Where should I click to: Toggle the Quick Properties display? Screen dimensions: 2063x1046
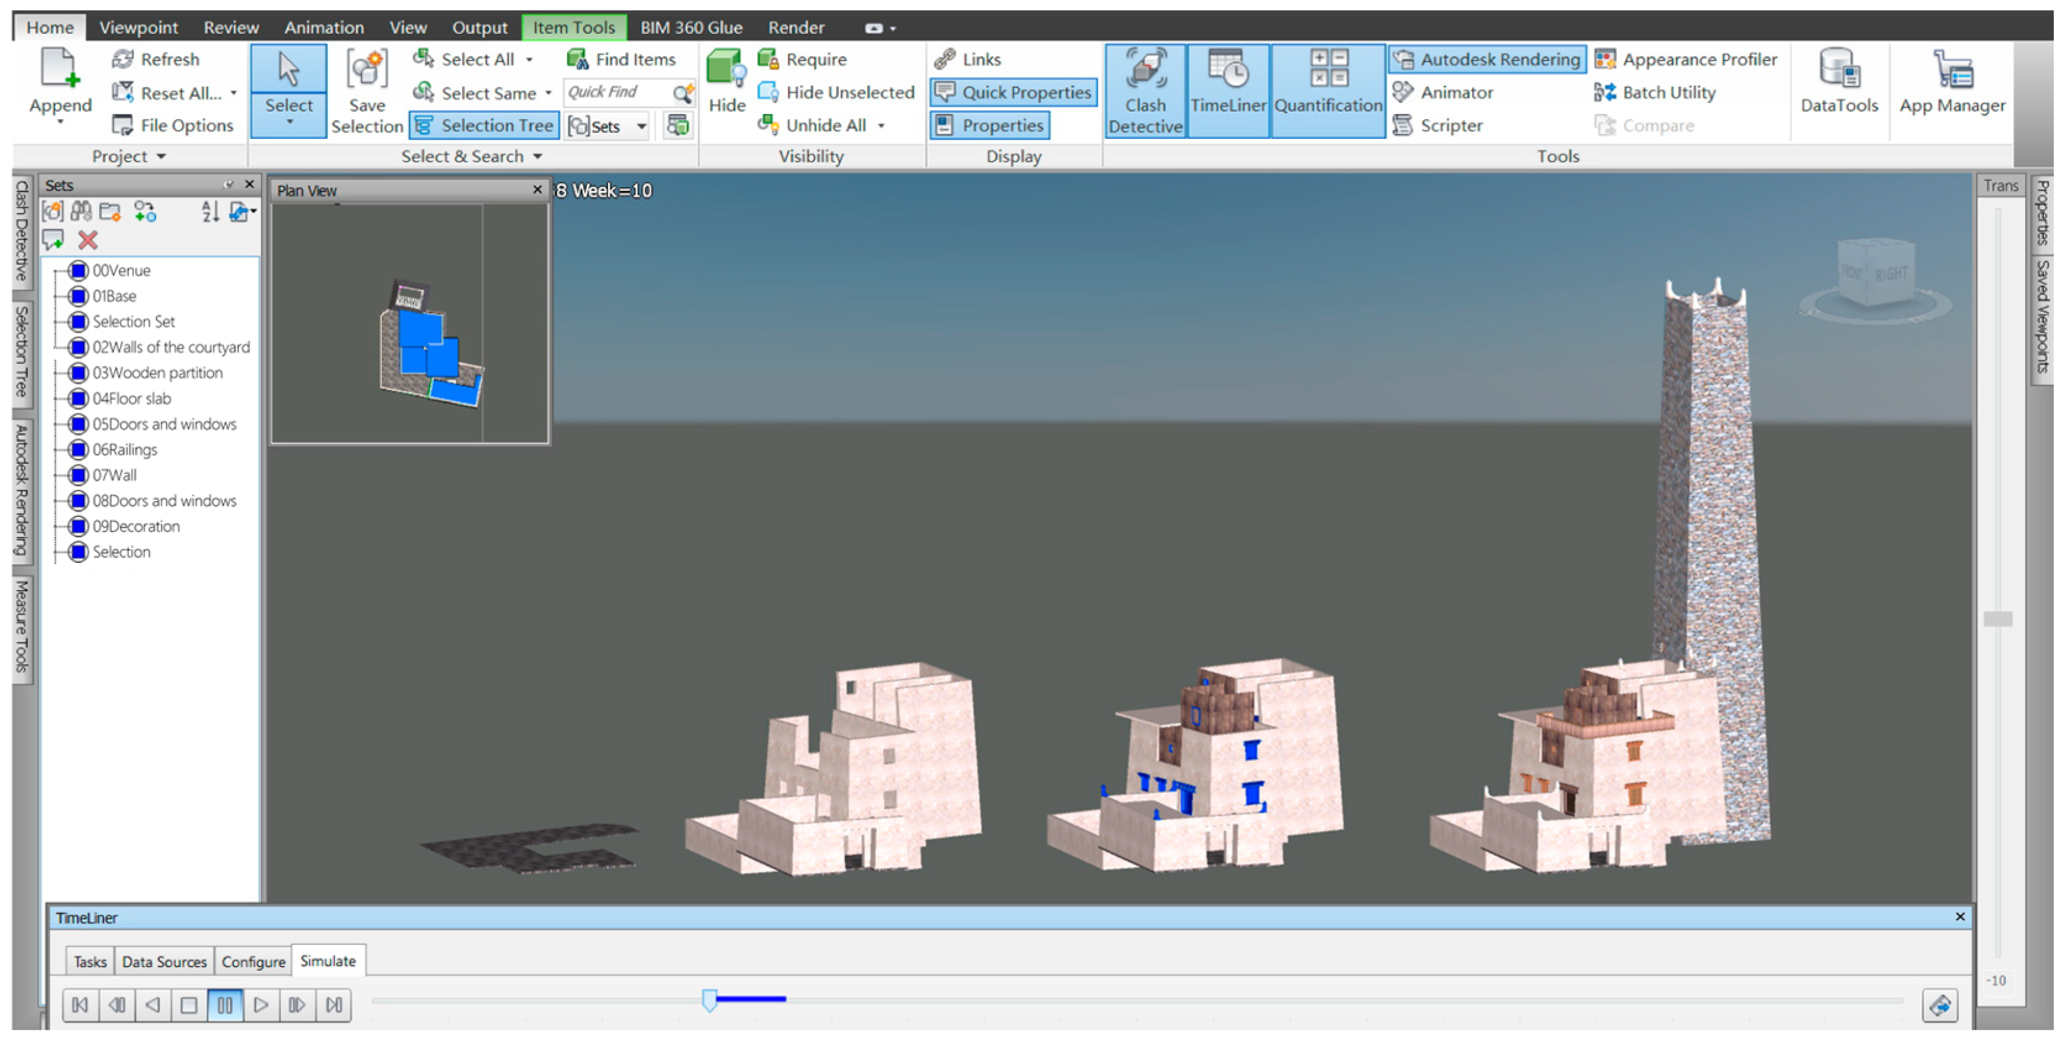click(x=1013, y=92)
